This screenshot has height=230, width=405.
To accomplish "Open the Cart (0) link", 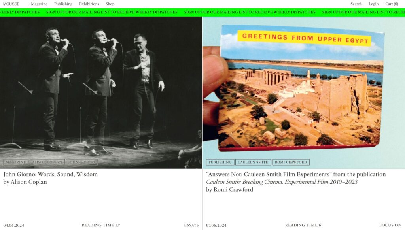I will click(x=392, y=4).
